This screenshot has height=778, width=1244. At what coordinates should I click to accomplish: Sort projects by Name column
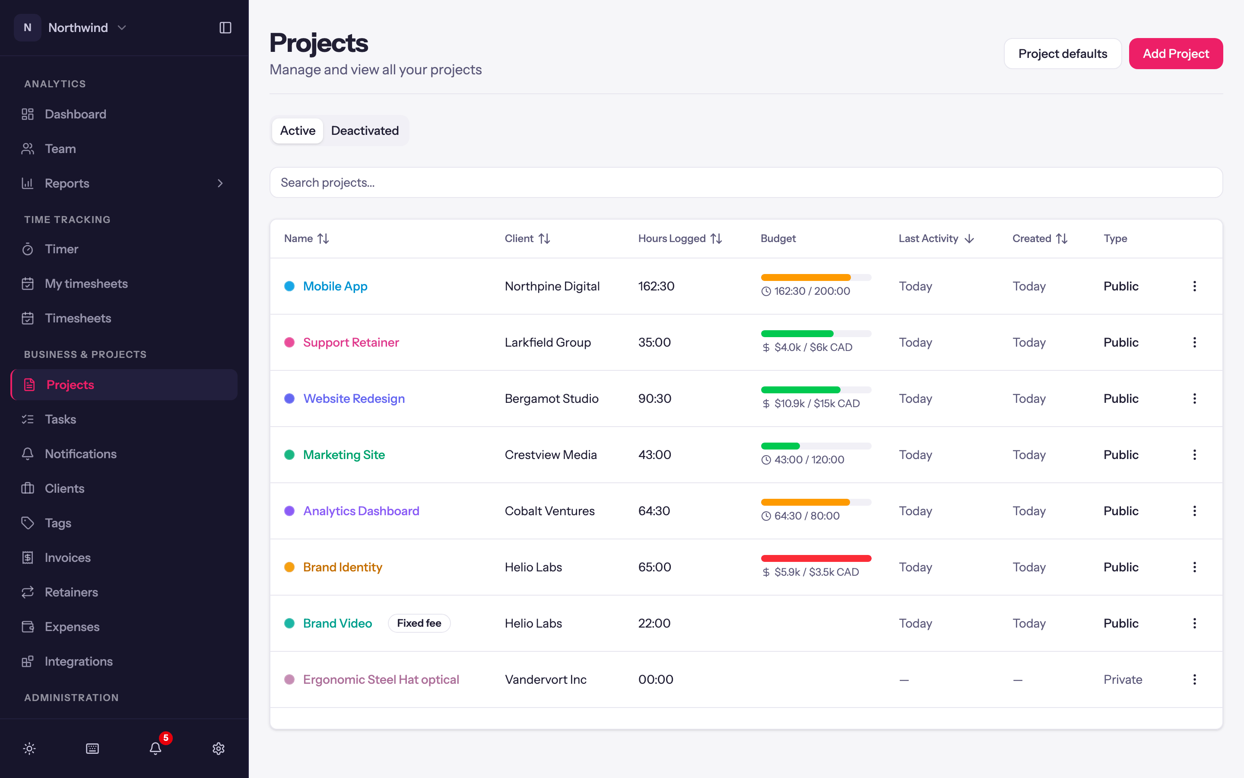(306, 238)
